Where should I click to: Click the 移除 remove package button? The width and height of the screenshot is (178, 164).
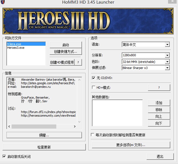coord(159,110)
